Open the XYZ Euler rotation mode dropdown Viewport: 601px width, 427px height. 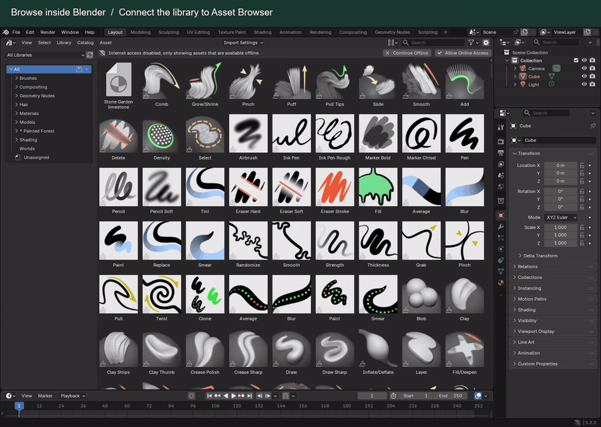click(561, 218)
